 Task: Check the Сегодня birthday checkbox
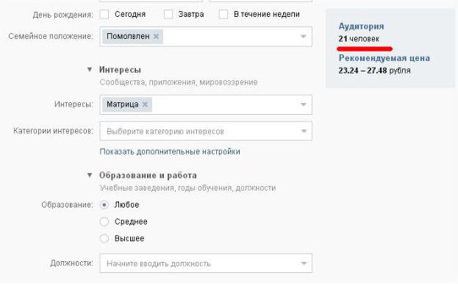pos(104,14)
